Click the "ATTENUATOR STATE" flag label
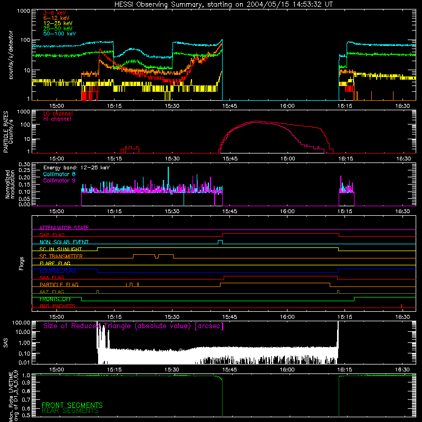422x422 pixels. pyautogui.click(x=64, y=228)
